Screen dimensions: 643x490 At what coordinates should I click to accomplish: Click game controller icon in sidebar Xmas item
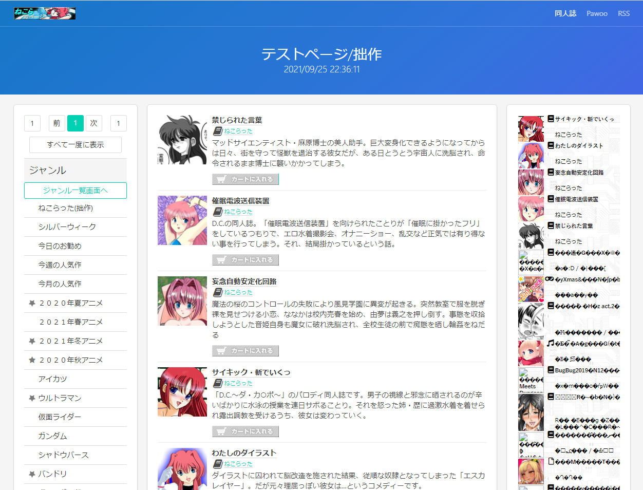tap(550, 279)
